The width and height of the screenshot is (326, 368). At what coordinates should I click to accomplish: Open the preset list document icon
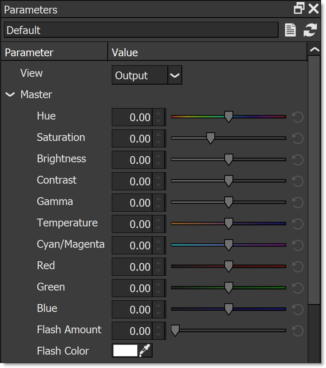290,30
